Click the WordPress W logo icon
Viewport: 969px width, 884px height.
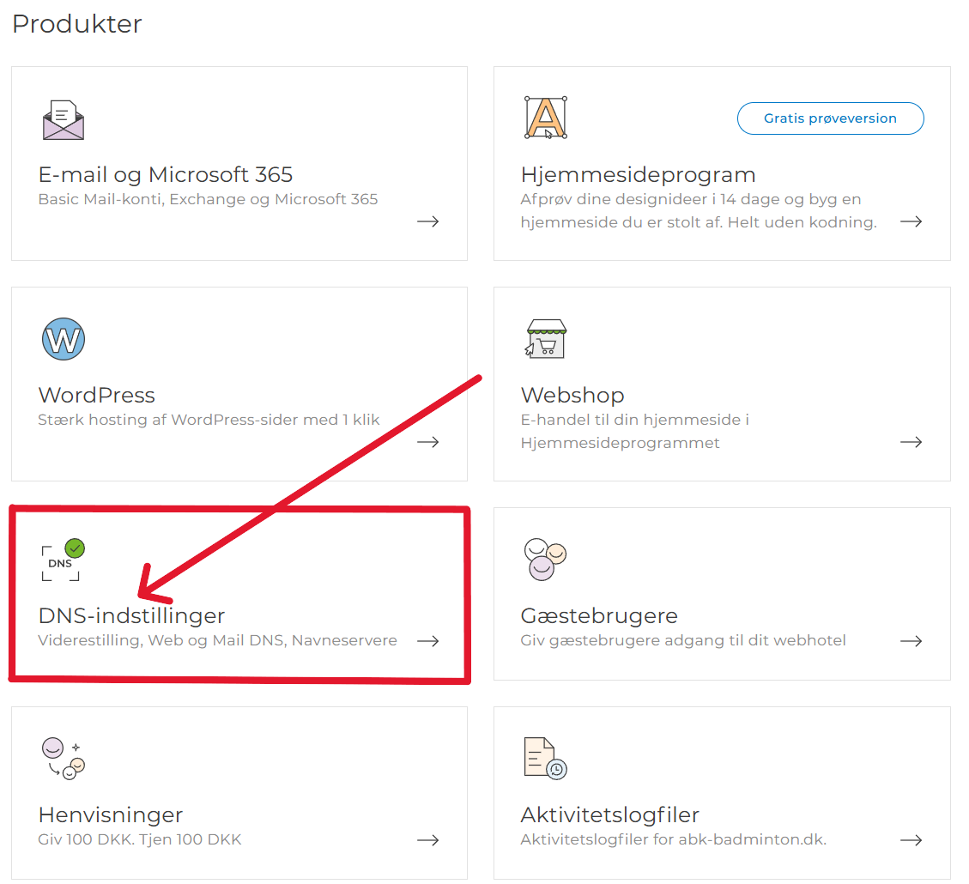[x=63, y=338]
